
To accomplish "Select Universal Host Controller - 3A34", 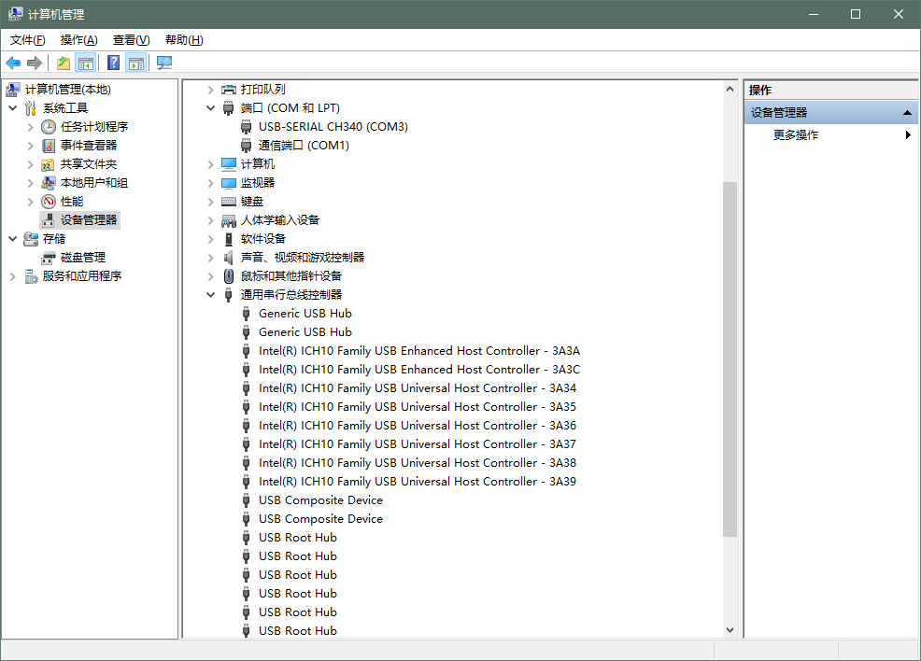I will pos(417,388).
